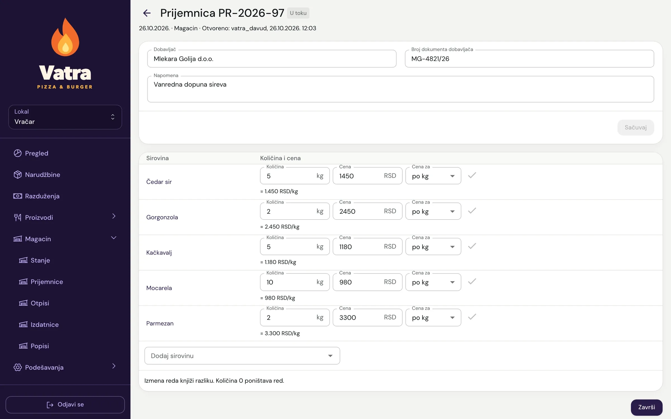Viewport: 671px width, 419px height.
Task: Click the Izdatnice warehouse icon
Action: pos(23,325)
